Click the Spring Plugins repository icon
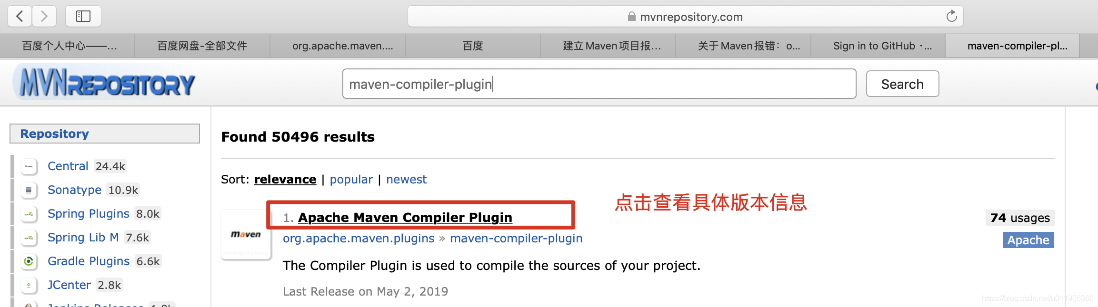The height and width of the screenshot is (307, 1098). [x=29, y=214]
